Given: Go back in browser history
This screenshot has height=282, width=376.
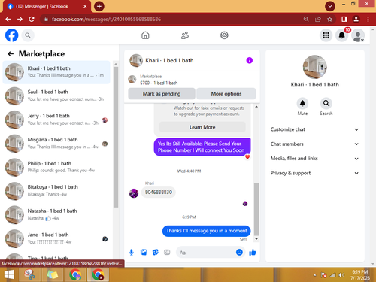Looking at the screenshot, I should point(8,19).
